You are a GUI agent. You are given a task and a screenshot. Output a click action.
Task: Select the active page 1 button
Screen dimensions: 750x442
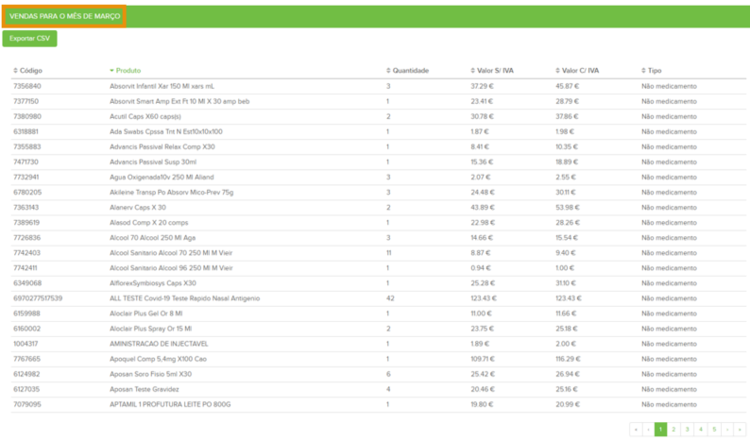coord(660,430)
